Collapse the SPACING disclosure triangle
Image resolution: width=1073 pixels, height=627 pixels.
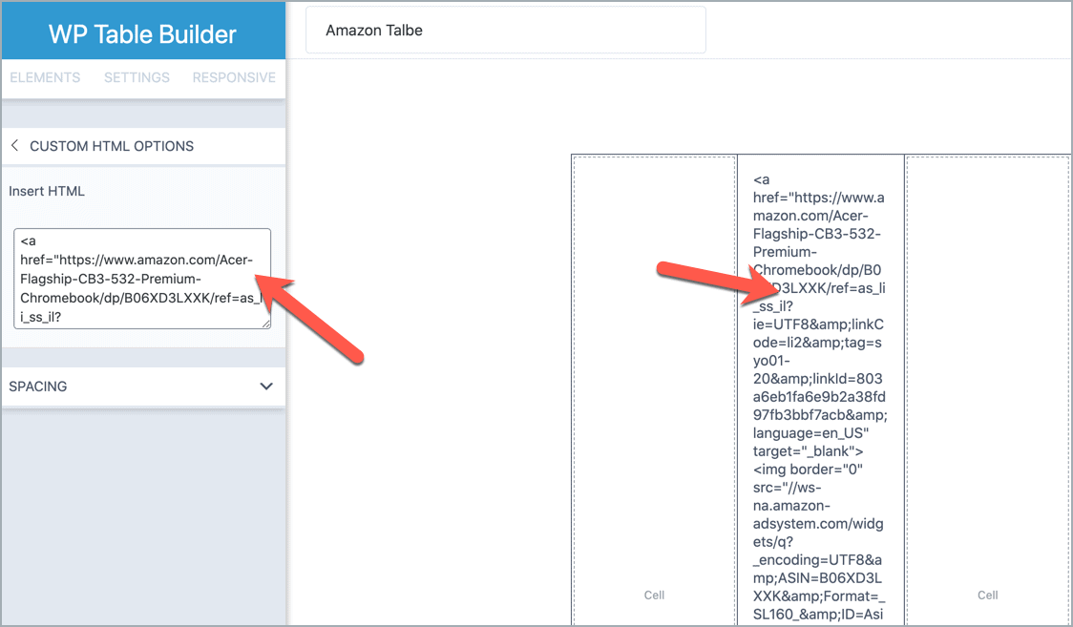266,387
